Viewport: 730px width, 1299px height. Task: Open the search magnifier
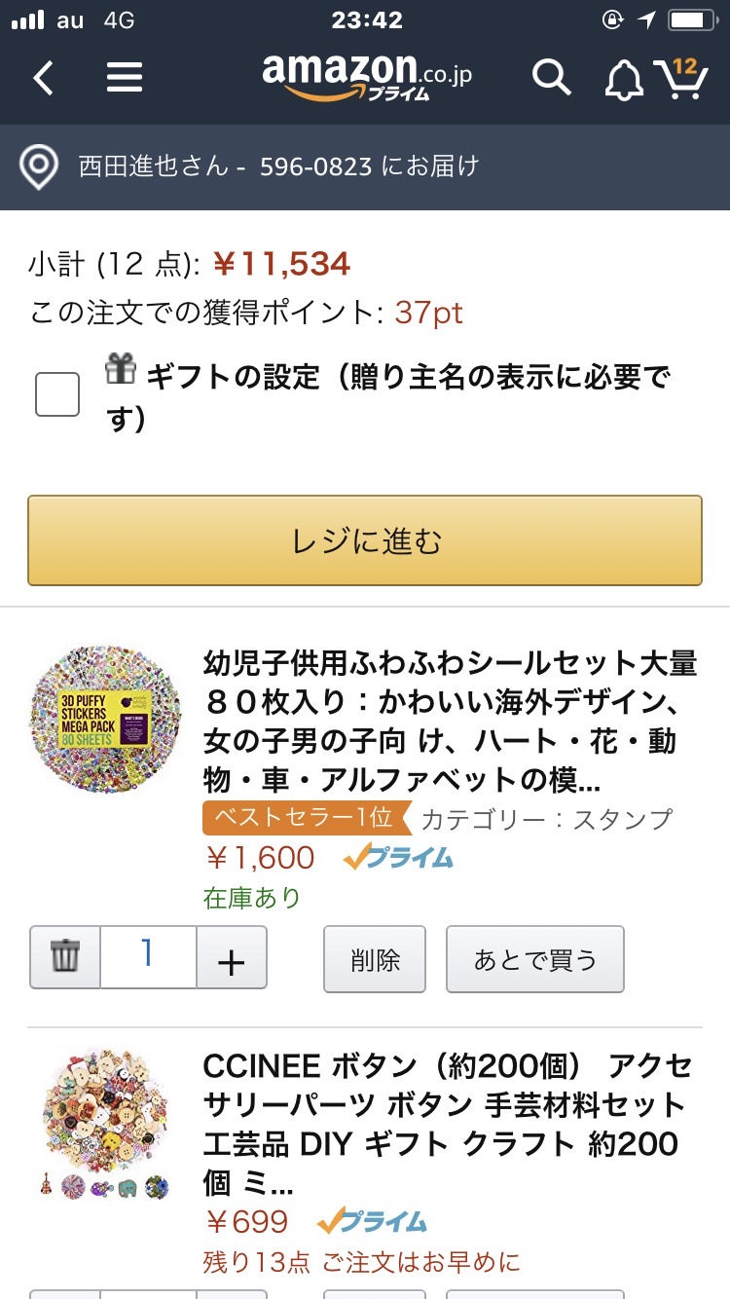551,77
